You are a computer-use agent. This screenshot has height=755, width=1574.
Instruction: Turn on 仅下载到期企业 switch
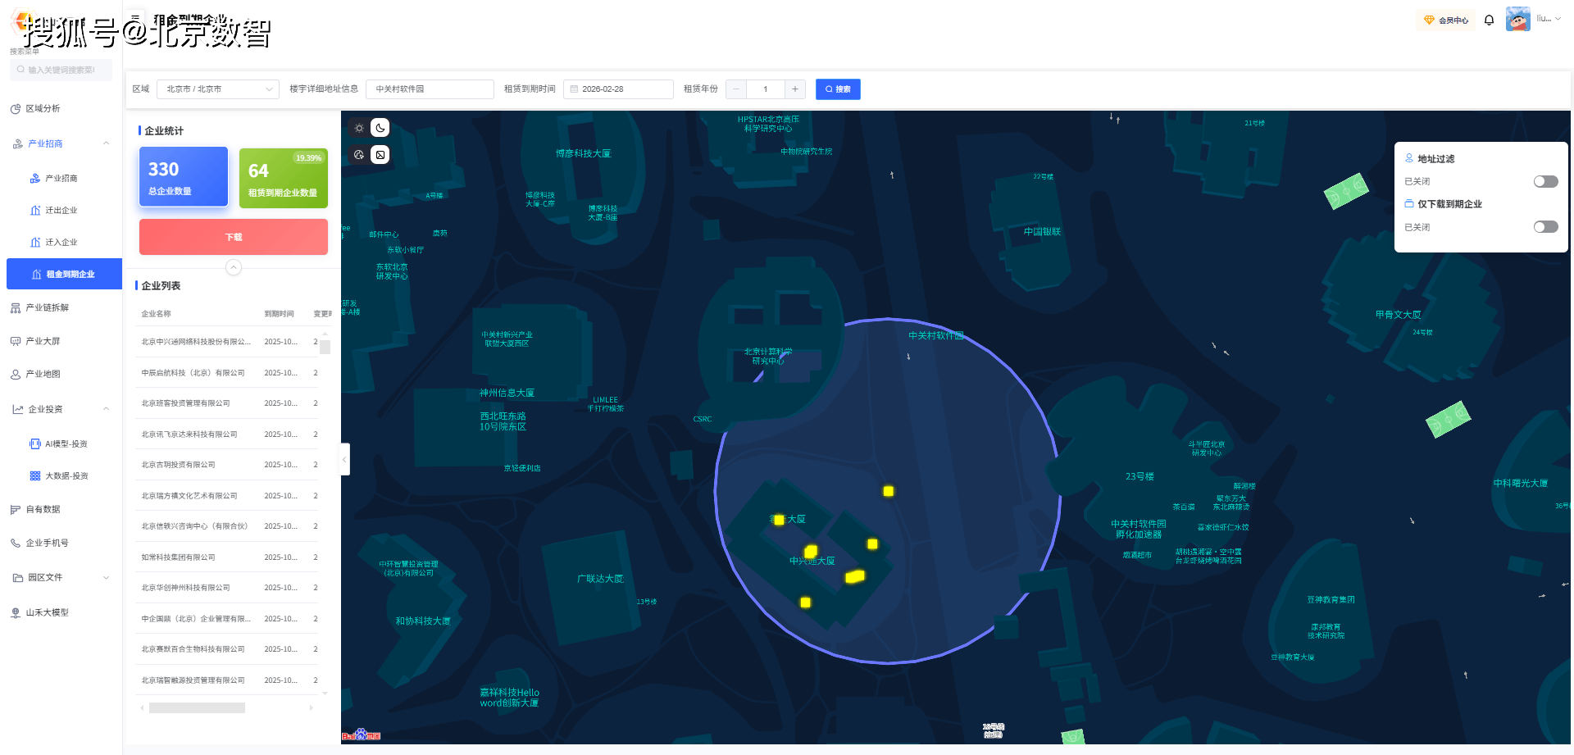(x=1545, y=227)
